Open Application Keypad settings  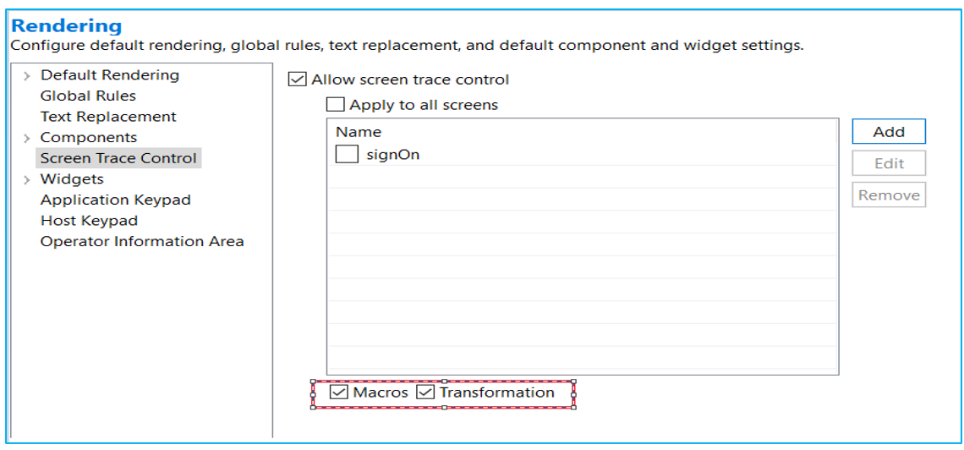(x=116, y=200)
